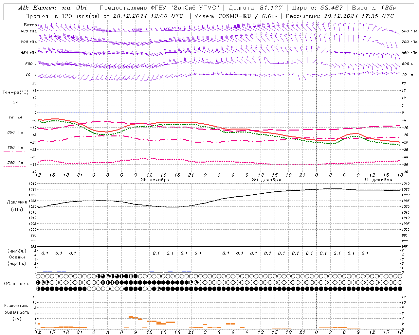Click the Тем-ра(°C) axis title
Viewport: 419px width, 335px height.
[x=15, y=93]
